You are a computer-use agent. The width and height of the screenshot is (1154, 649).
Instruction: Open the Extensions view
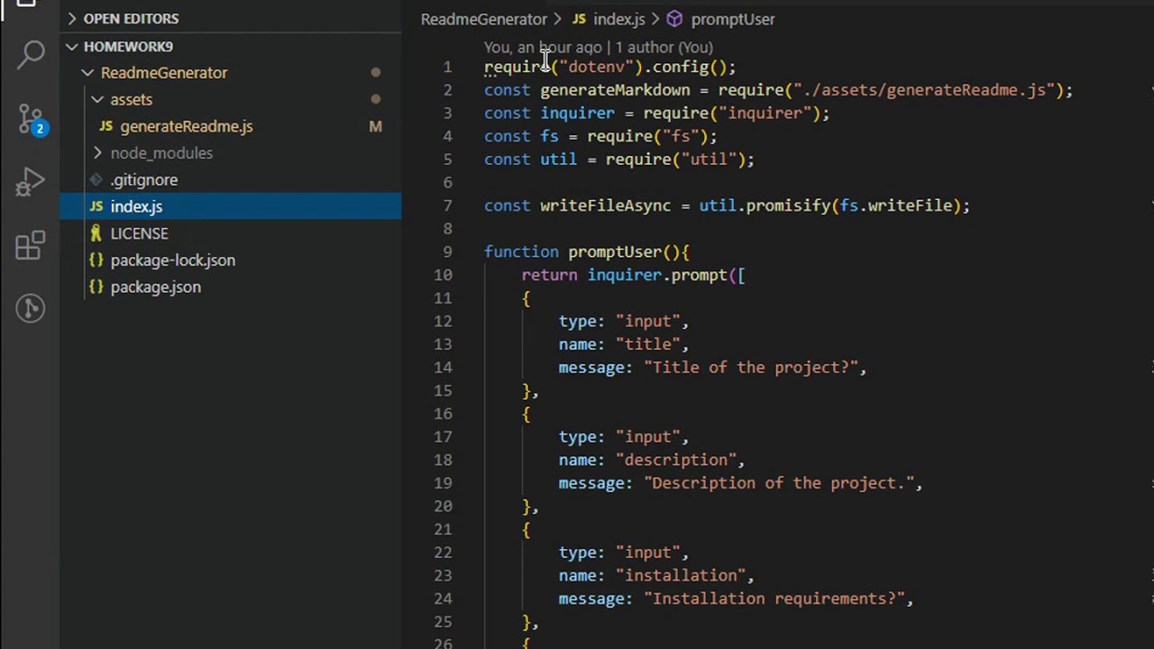pyautogui.click(x=31, y=245)
